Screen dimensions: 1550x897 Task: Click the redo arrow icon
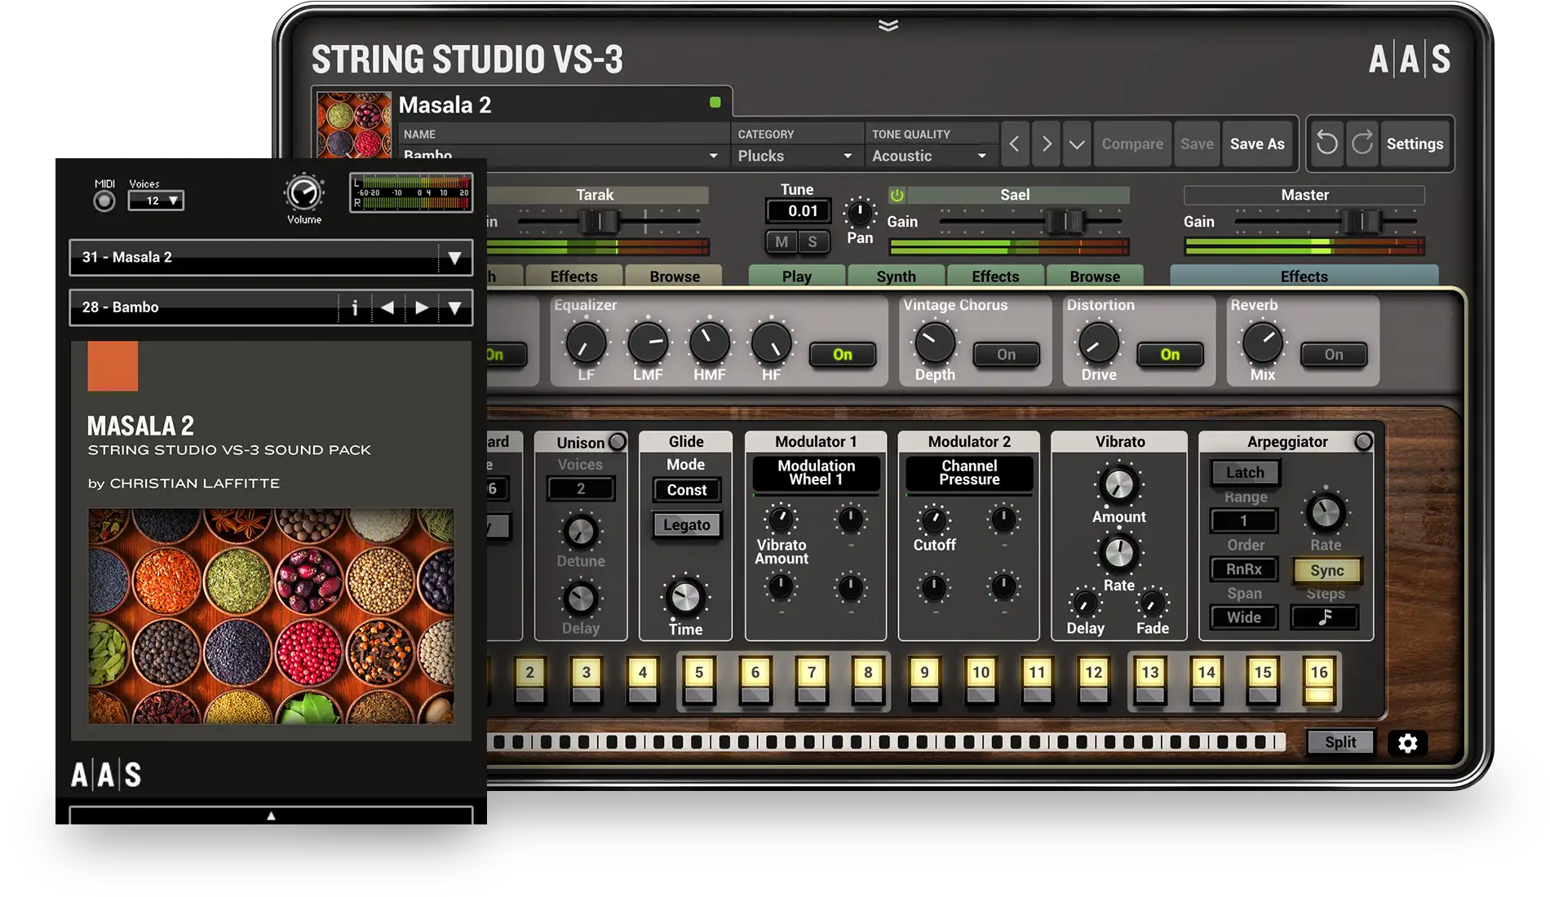1362,144
